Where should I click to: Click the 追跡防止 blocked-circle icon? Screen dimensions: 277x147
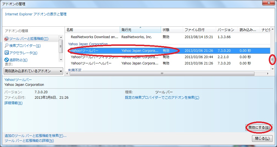[x=7, y=60]
